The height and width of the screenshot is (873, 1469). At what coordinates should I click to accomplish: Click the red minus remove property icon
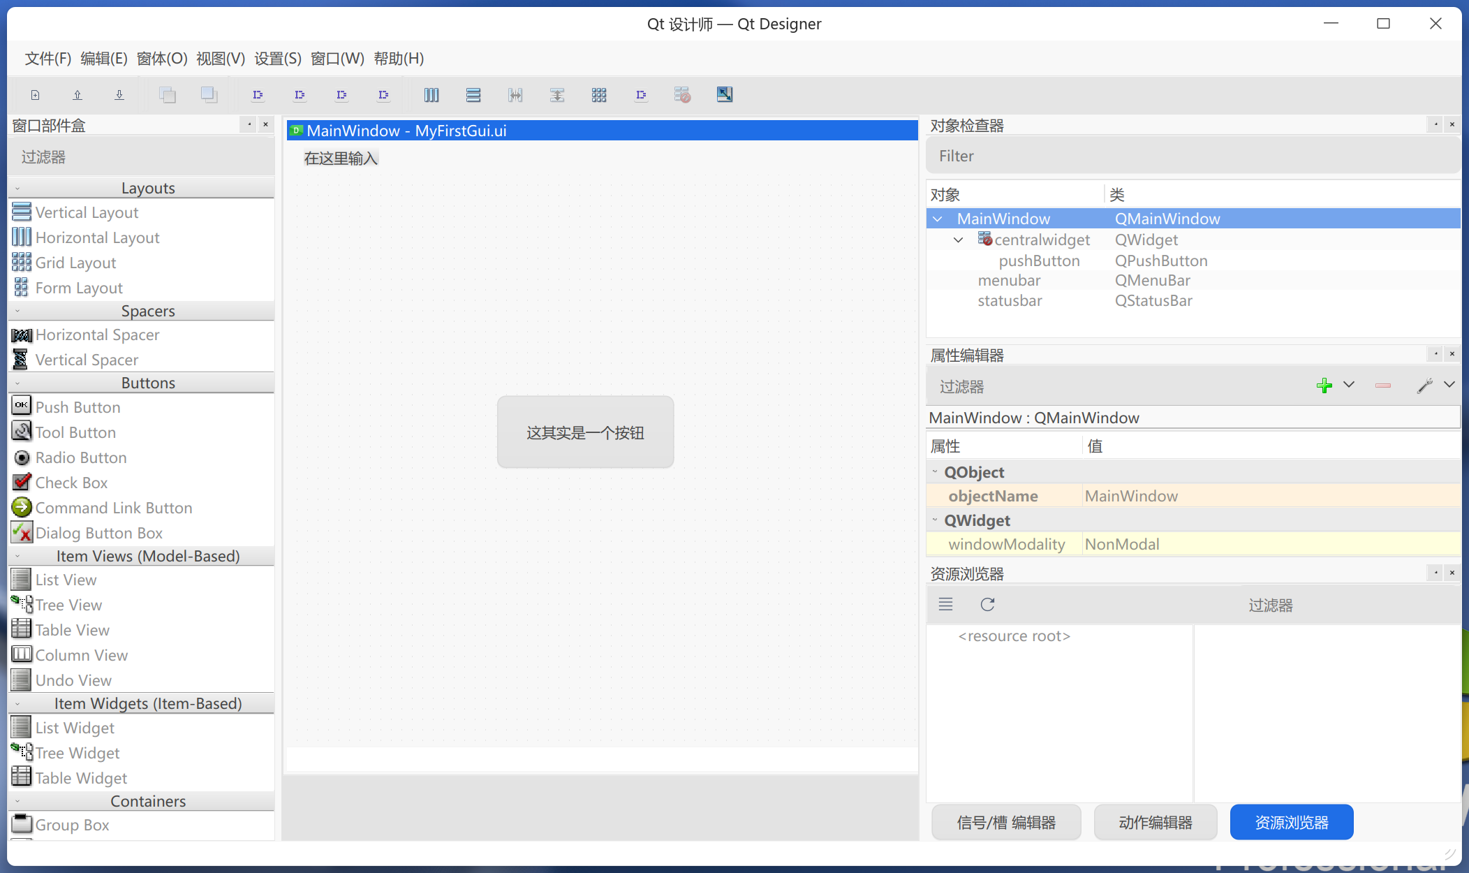[x=1382, y=386]
